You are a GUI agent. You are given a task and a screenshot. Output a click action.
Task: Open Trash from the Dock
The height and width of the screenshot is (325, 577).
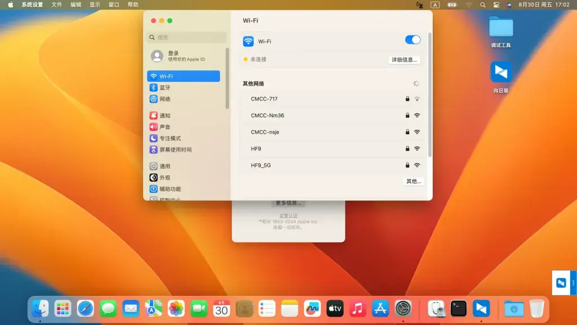pos(537,308)
